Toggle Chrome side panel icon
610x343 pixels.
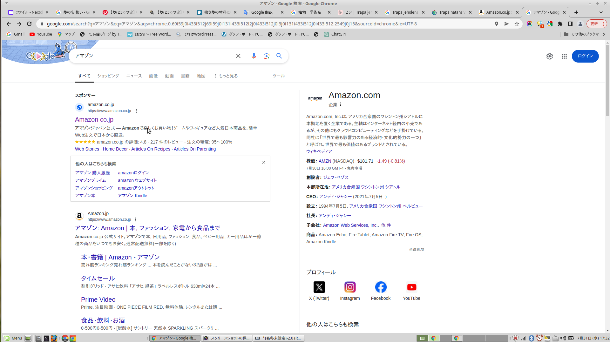pos(570,24)
